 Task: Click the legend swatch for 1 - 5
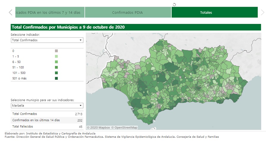coord(56,56)
